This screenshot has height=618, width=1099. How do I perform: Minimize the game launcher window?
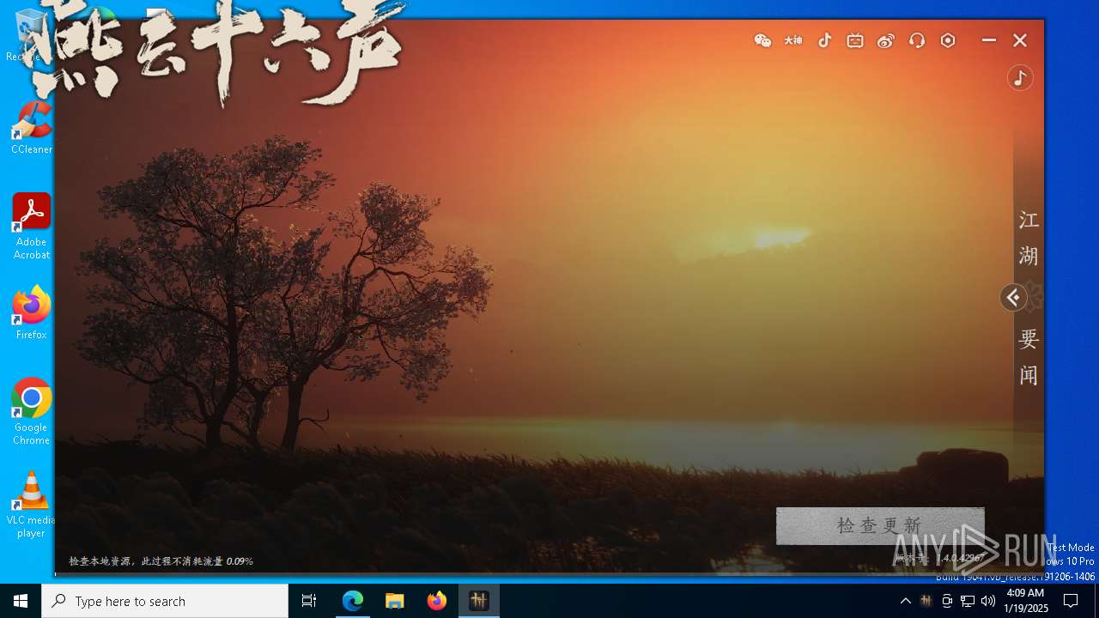click(989, 40)
